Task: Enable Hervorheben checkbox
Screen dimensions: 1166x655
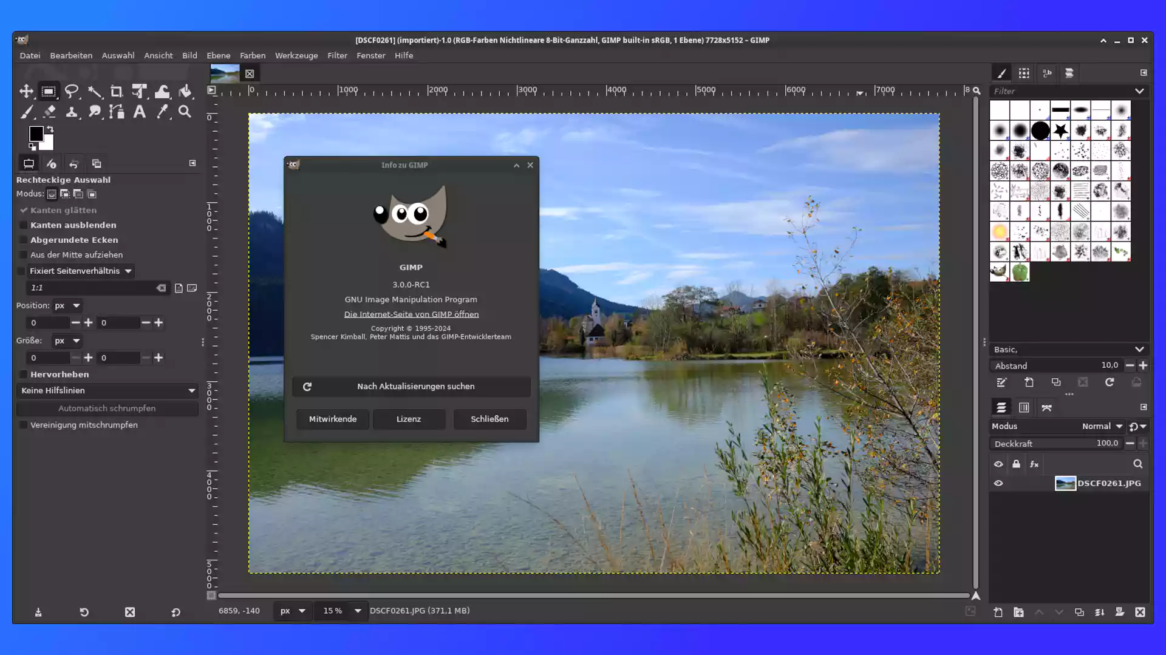Action: (24, 375)
